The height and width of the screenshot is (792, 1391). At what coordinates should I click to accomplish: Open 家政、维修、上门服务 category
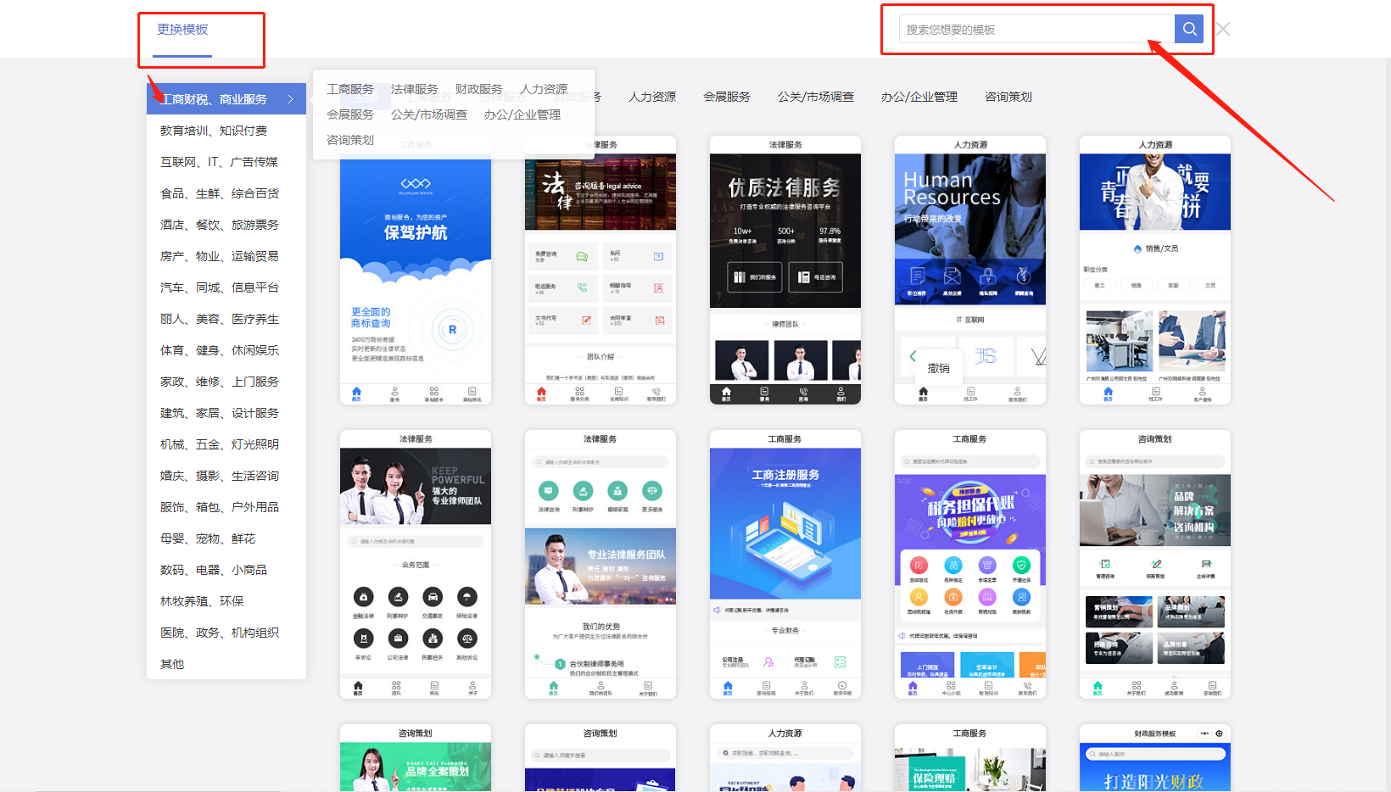[x=220, y=382]
